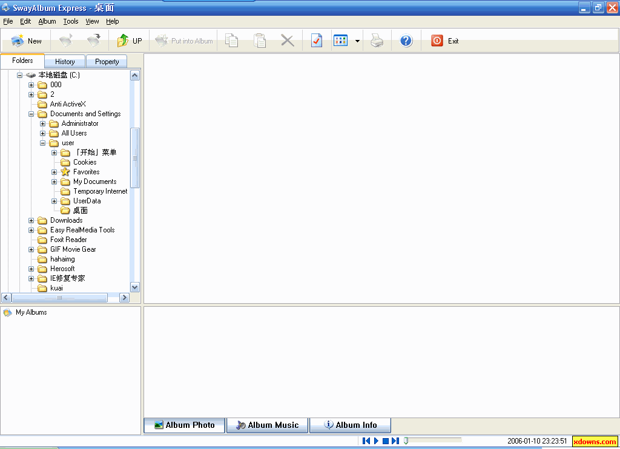Expand the UserData folder
Viewport: 620px width, 449px height.
[x=54, y=201]
